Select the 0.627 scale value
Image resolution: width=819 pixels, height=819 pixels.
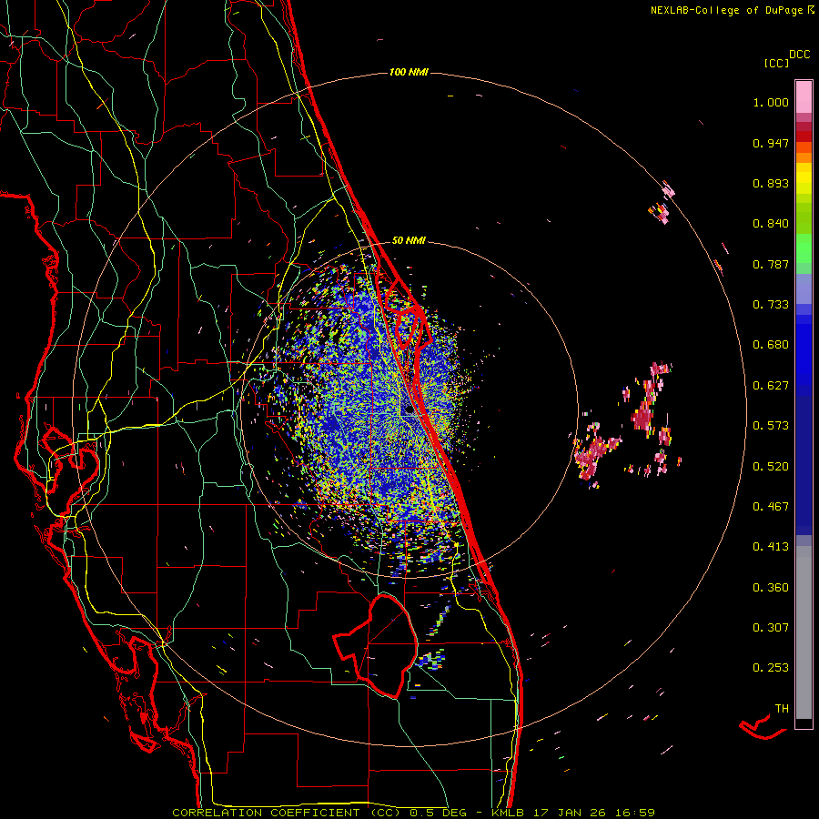pos(771,386)
